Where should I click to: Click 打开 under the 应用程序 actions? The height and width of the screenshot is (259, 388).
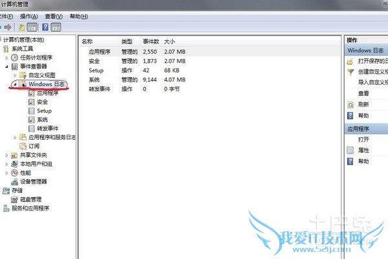pyautogui.click(x=363, y=140)
